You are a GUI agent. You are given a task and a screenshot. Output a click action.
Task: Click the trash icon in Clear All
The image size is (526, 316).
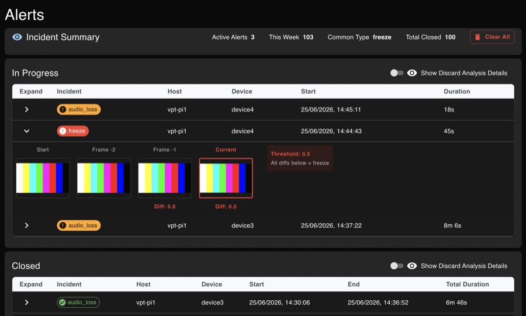[477, 37]
